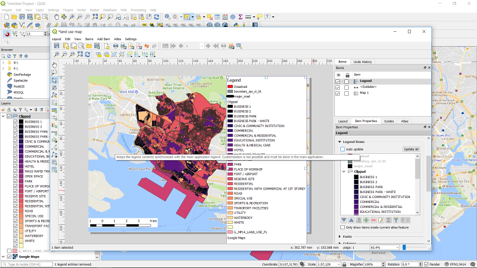Click the Update all button
Viewport: 477px width, 268px height.
[x=411, y=149]
